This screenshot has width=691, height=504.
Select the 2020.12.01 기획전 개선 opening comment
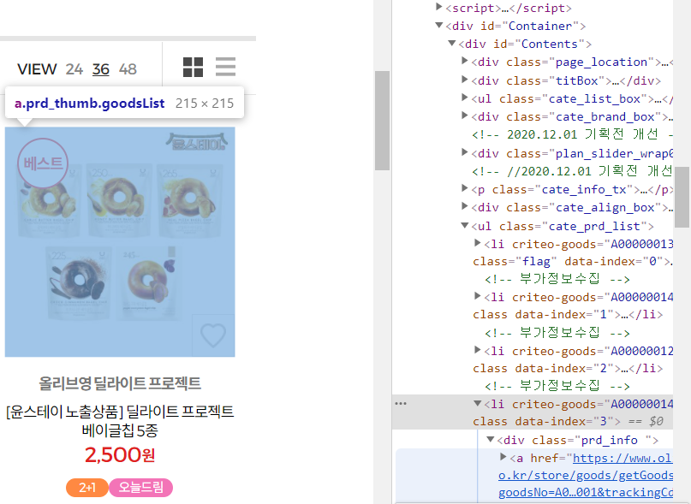[572, 134]
